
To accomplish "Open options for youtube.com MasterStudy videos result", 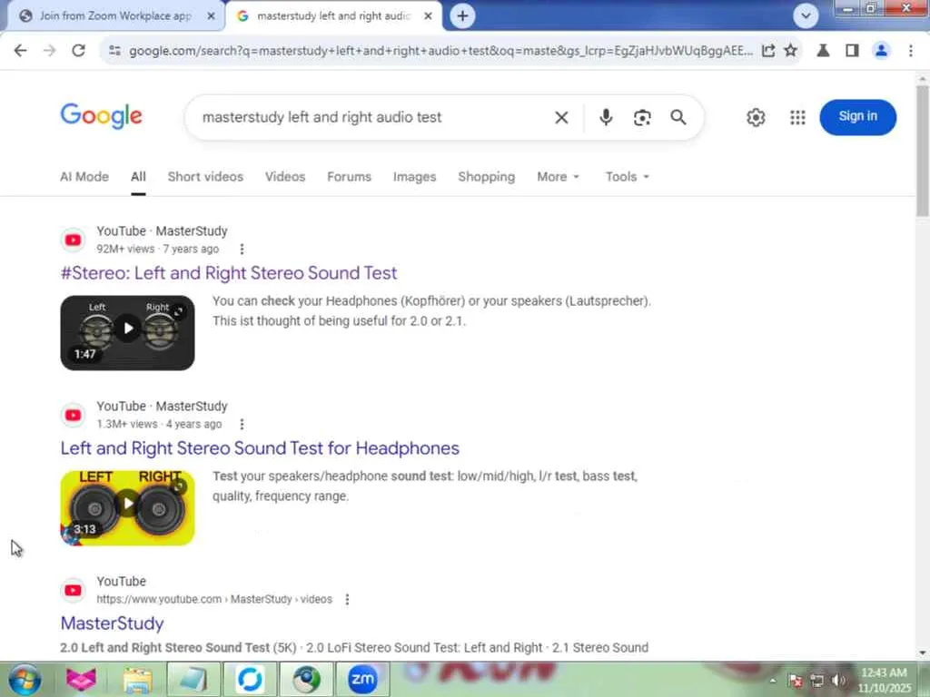I will (x=347, y=599).
